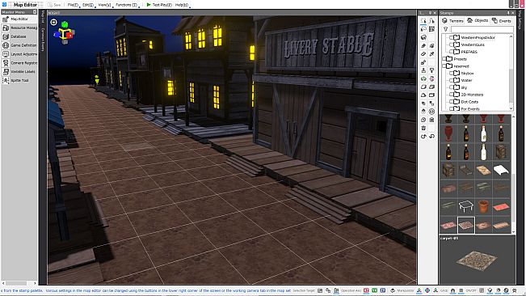The width and height of the screenshot is (526, 296).
Task: Select the highlighted carpet stamp thumbnail
Action: 466,225
